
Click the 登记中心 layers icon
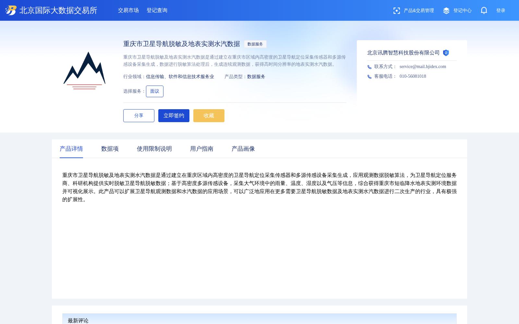[x=446, y=11]
